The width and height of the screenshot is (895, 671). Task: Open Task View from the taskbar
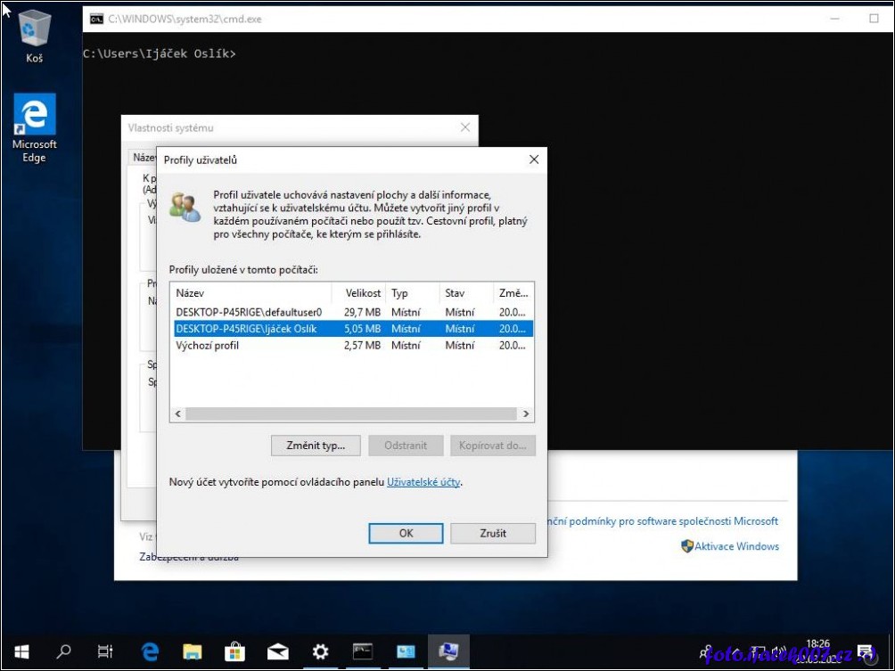click(105, 651)
